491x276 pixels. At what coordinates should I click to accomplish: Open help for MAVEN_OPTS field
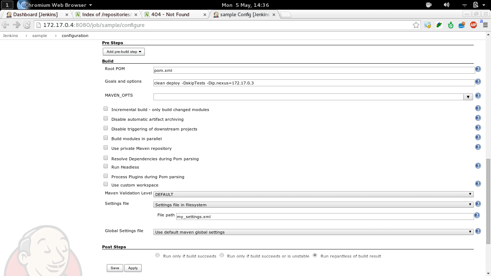(478, 96)
